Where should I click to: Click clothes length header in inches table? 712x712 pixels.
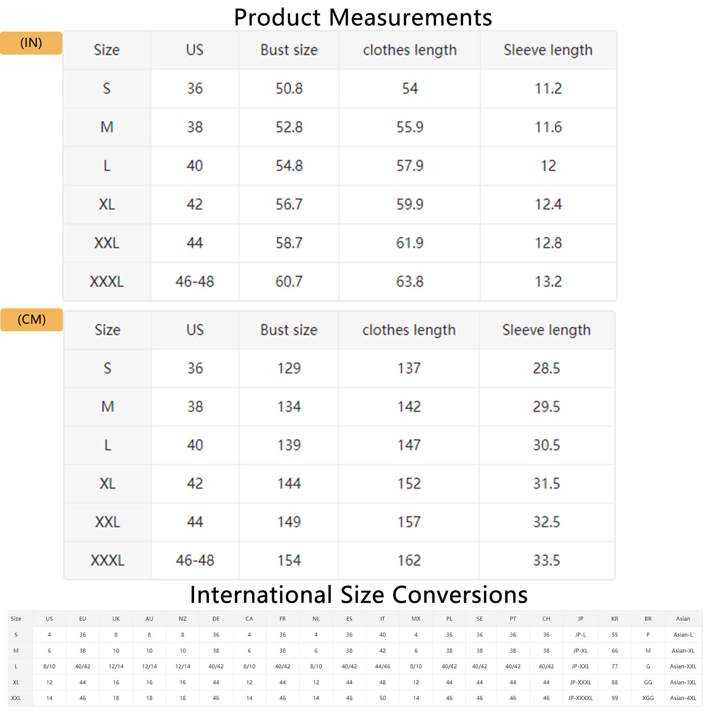(409, 50)
